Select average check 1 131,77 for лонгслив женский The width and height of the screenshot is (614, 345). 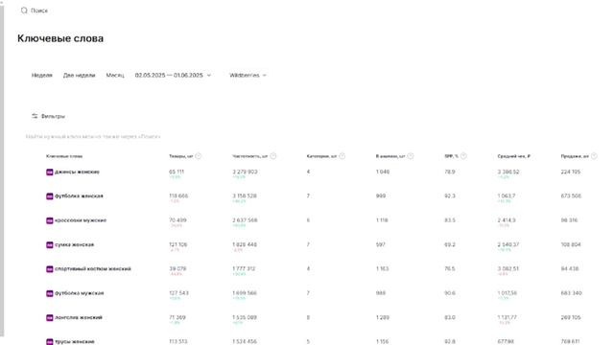[508, 317]
